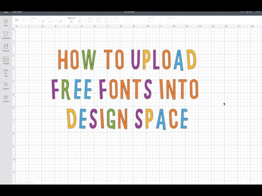Select the green letter R in FREE
This screenshot has height=196, width=262.
coord(65,89)
